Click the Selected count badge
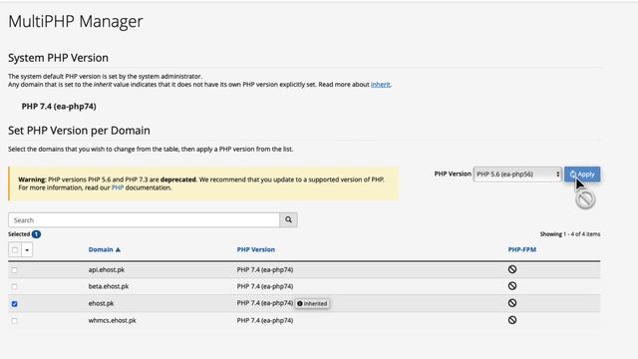Viewport: 638px width, 359px height. coord(36,234)
